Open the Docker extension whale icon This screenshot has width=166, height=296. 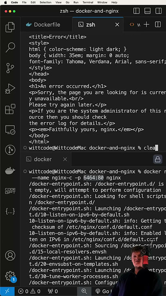(x=10, y=171)
